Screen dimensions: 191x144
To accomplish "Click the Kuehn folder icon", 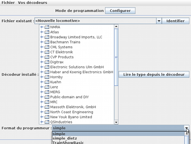I will 47,82.
